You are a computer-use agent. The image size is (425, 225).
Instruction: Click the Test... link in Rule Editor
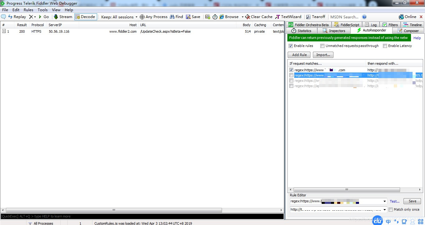[394, 201]
